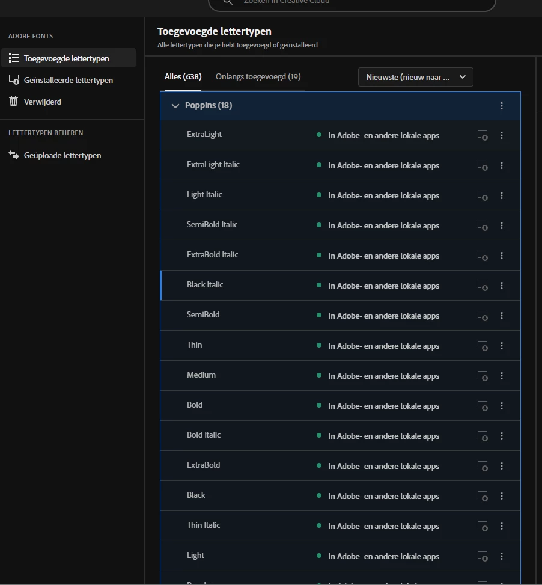Open the three-dot menu for Thin Italic

click(501, 526)
